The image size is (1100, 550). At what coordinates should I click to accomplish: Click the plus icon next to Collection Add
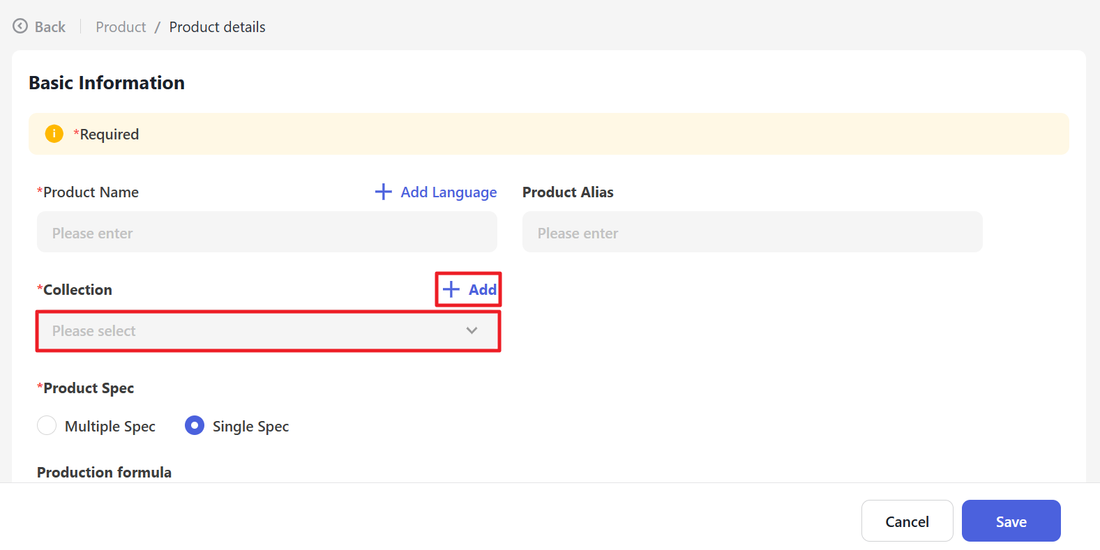[451, 289]
